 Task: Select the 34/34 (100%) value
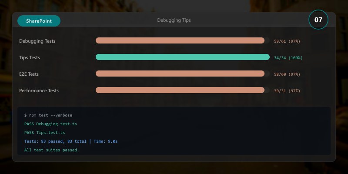288,58
